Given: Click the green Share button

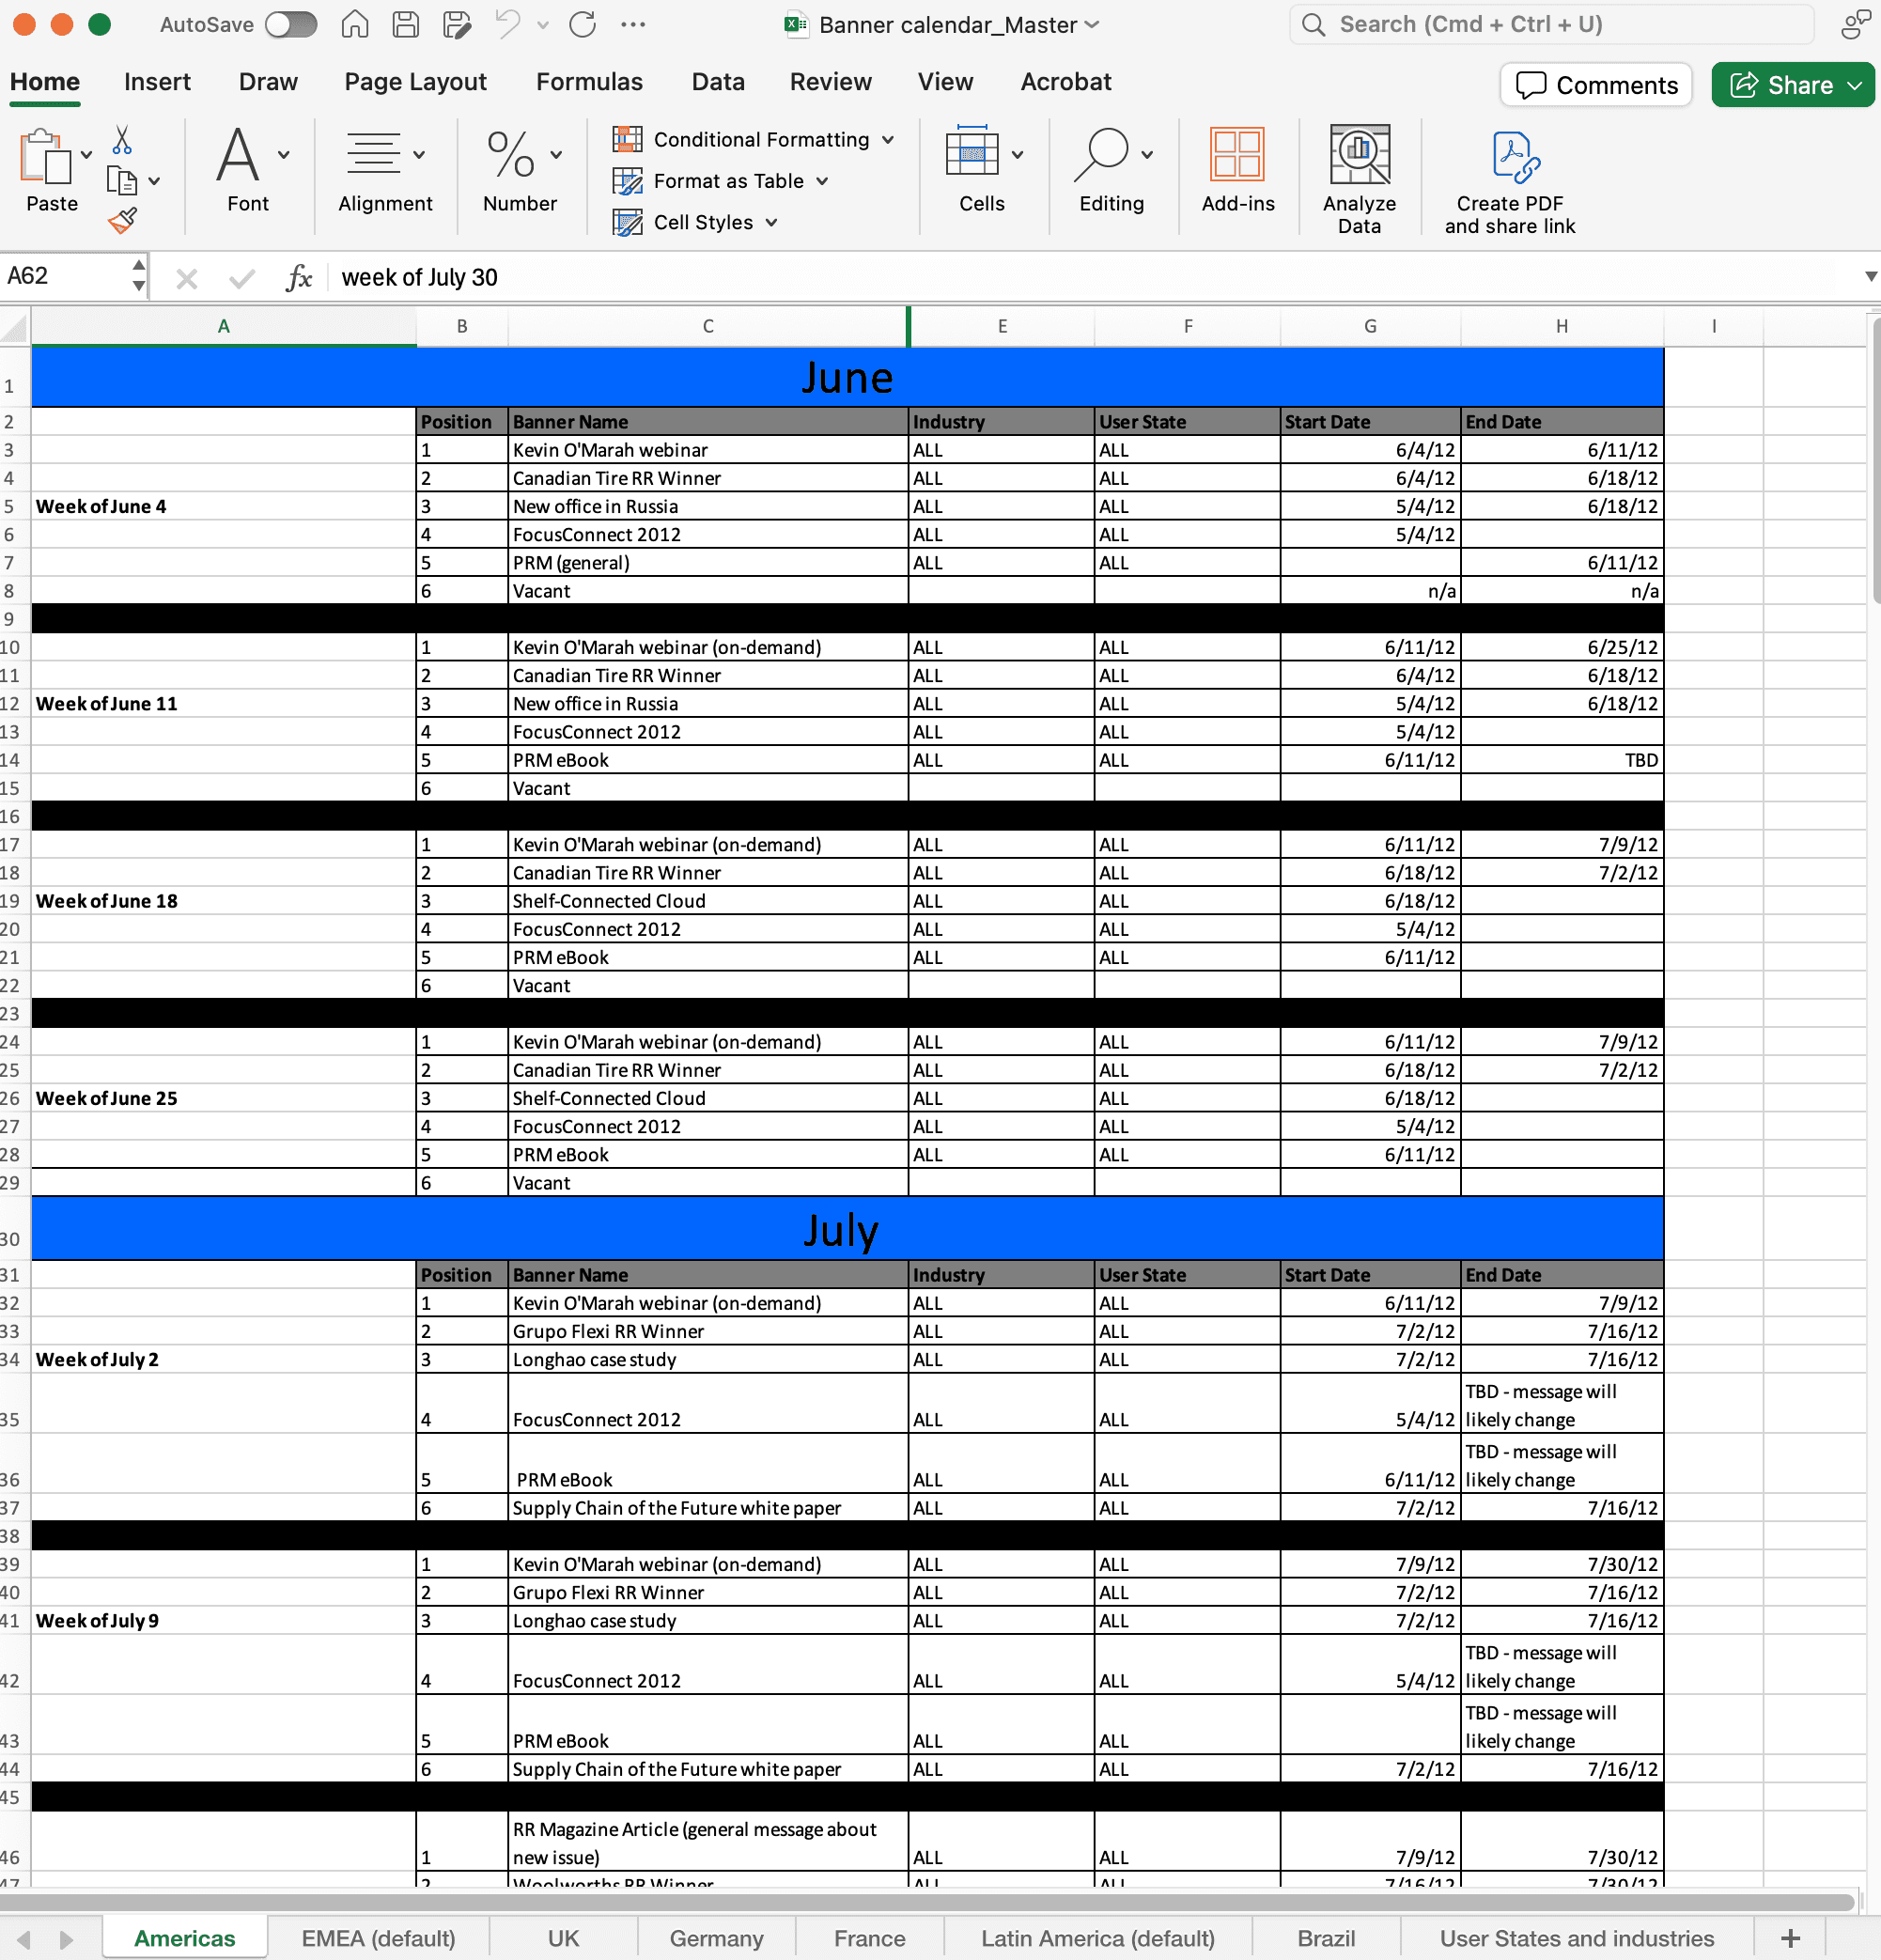Looking at the screenshot, I should [x=1792, y=85].
